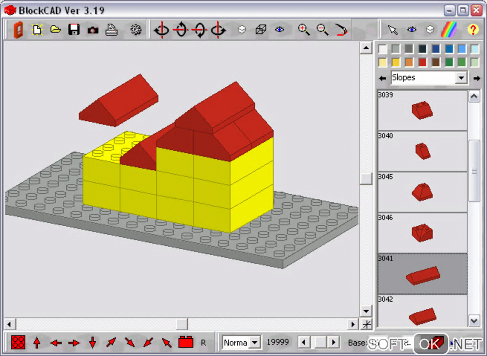Open settings with the gear icon
The height and width of the screenshot is (356, 487).
point(136,30)
